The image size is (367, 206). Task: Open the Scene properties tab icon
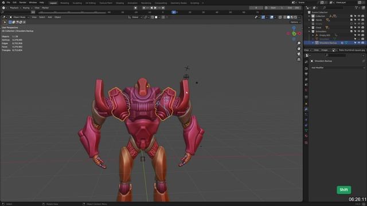pyautogui.click(x=306, y=85)
